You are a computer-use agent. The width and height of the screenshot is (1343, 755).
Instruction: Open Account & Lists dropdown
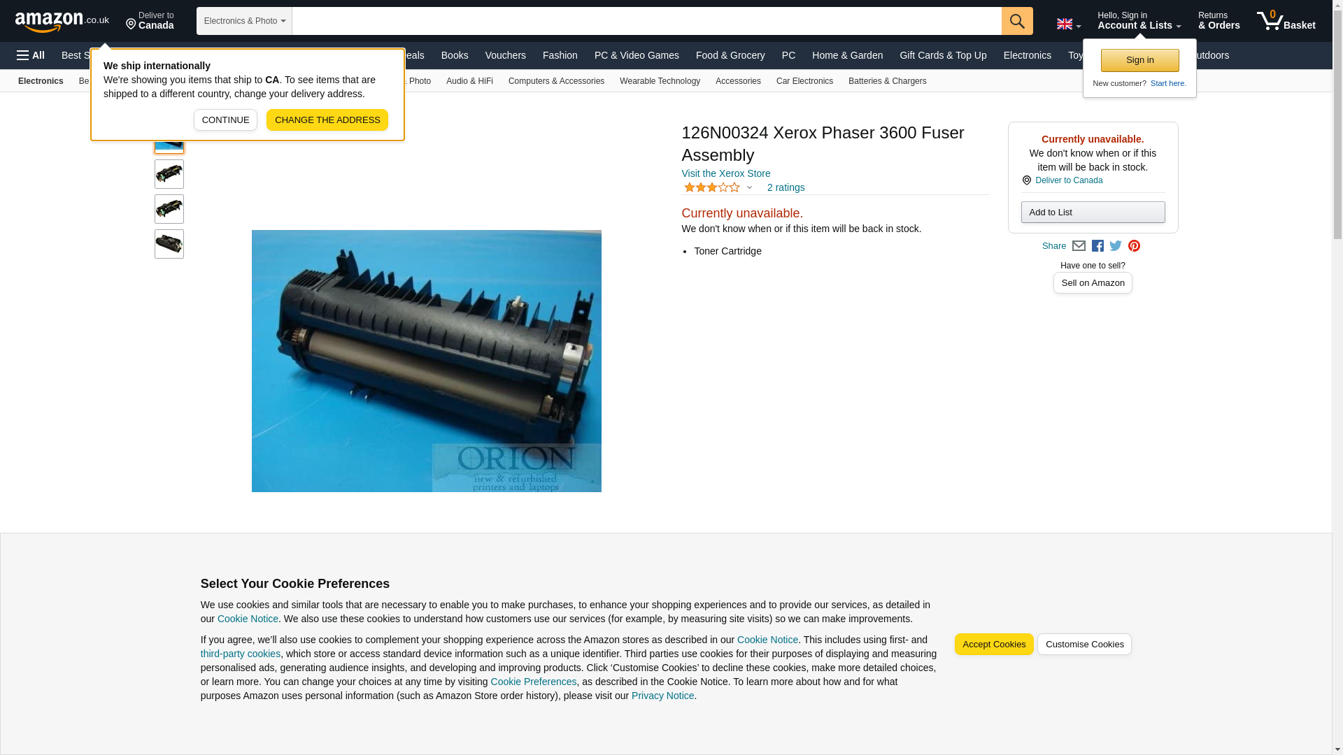[1139, 21]
